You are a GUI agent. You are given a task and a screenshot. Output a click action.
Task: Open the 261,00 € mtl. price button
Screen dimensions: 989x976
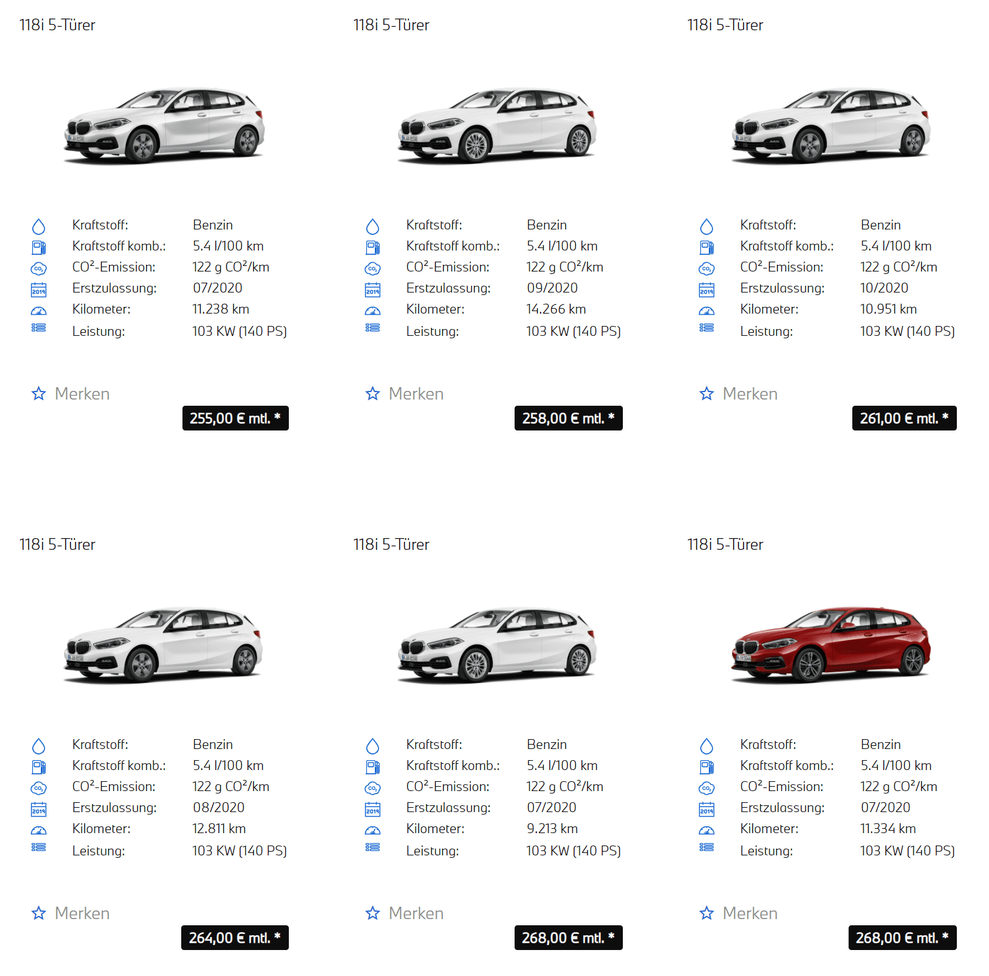904,418
